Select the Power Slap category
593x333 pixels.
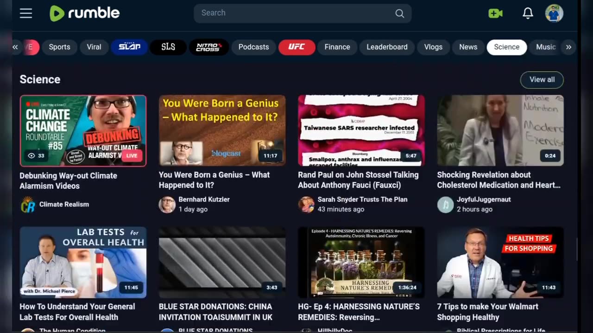(129, 47)
